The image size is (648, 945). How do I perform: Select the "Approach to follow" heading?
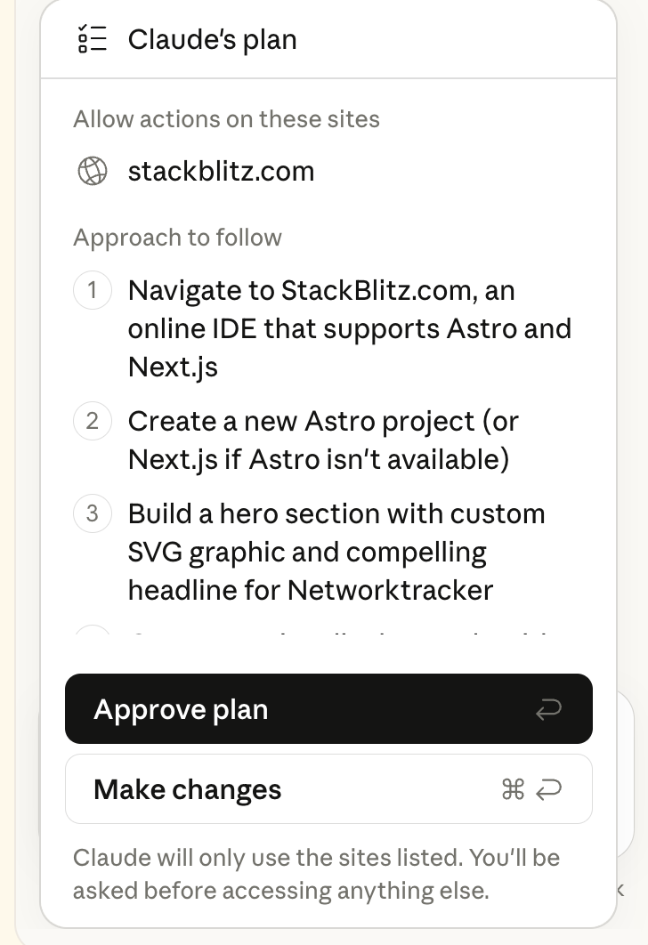point(177,238)
